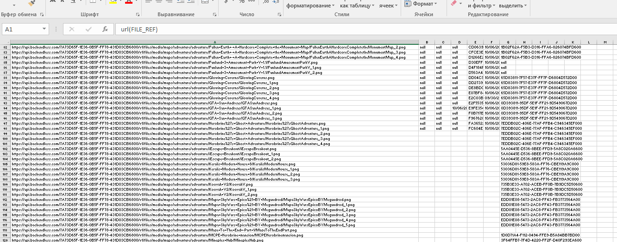Click the formula bar confirm checkmark icon
This screenshot has height=242, width=617.
[88, 29]
